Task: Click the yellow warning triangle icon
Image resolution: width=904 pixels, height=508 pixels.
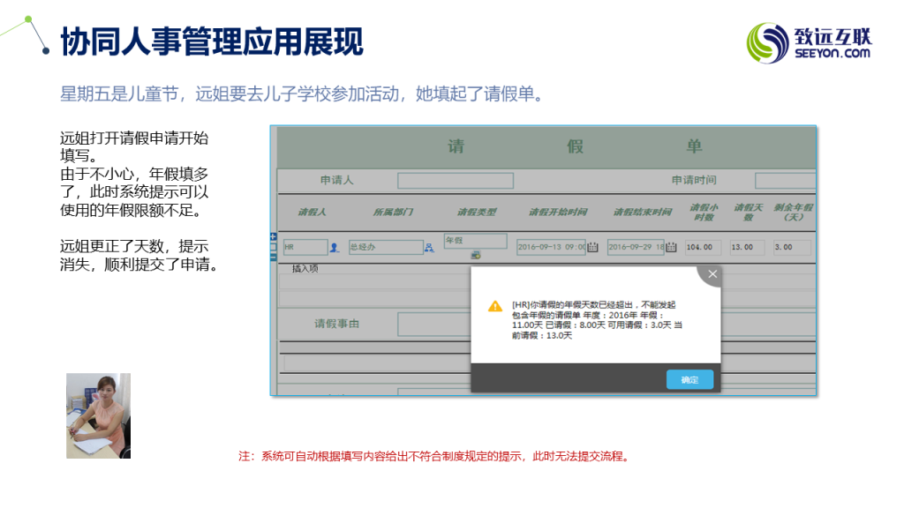Action: tap(495, 305)
